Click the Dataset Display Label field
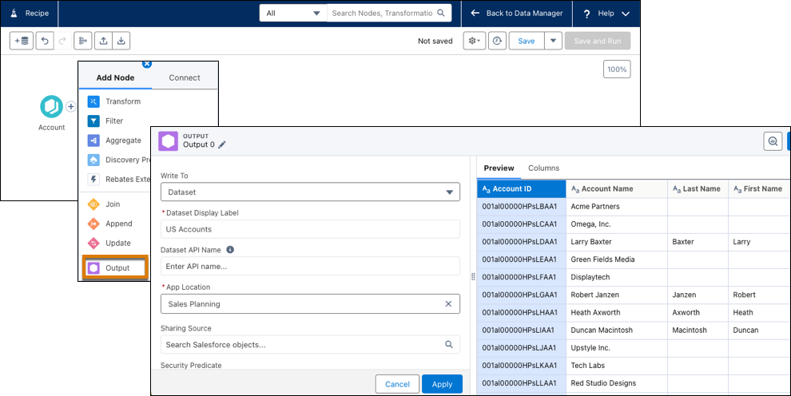Image resolution: width=791 pixels, height=396 pixels. pos(310,229)
